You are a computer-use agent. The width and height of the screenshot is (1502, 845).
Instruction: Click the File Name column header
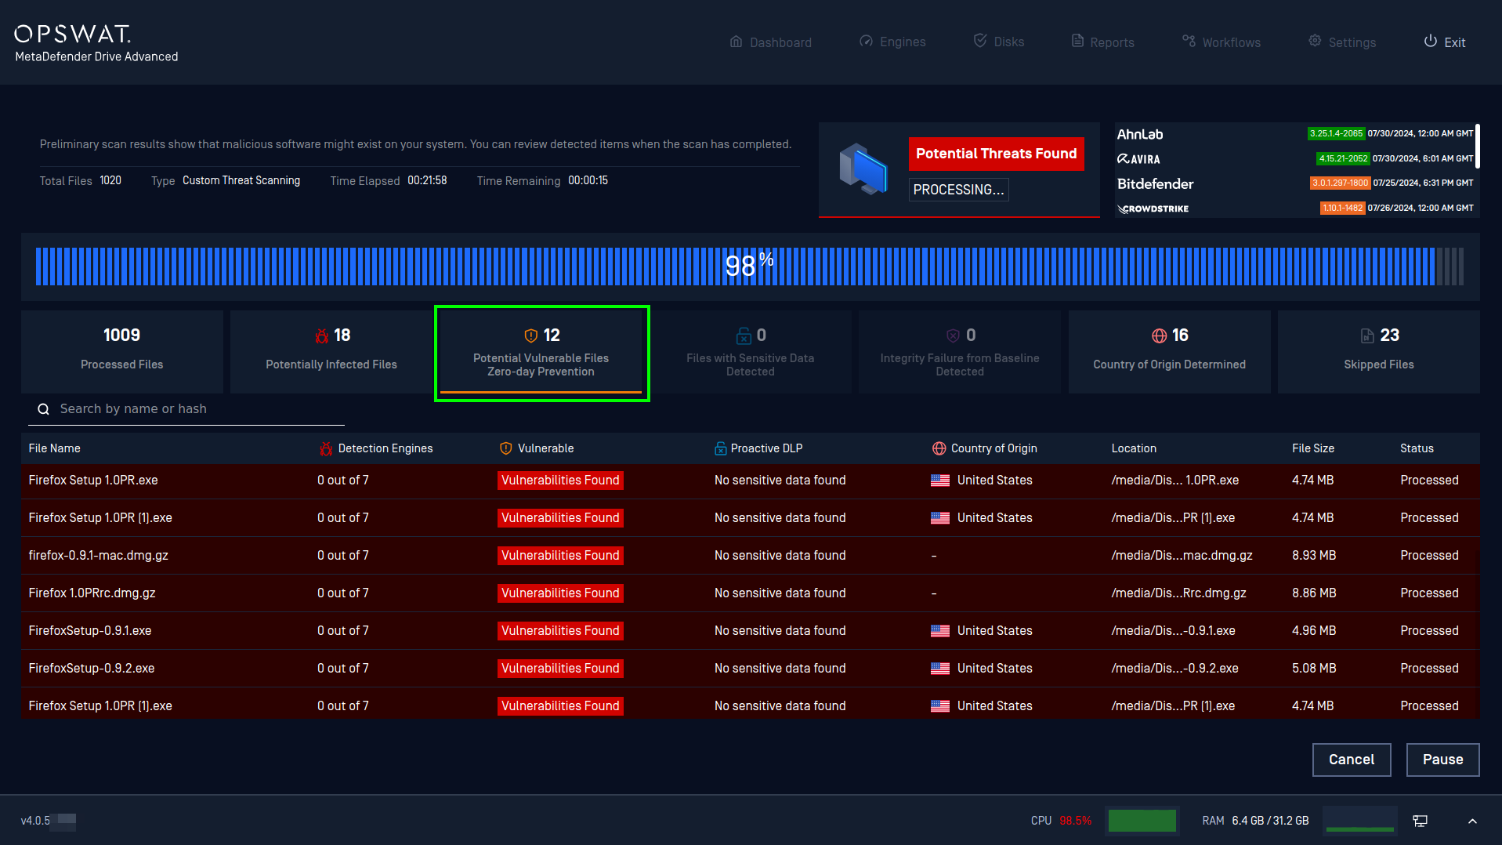55,448
